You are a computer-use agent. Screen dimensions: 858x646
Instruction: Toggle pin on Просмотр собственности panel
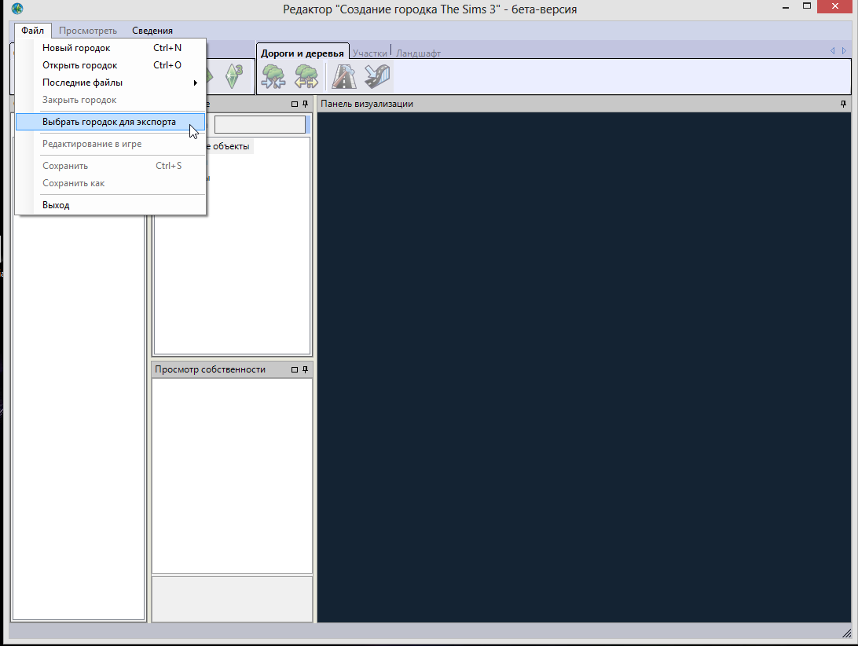[305, 369]
